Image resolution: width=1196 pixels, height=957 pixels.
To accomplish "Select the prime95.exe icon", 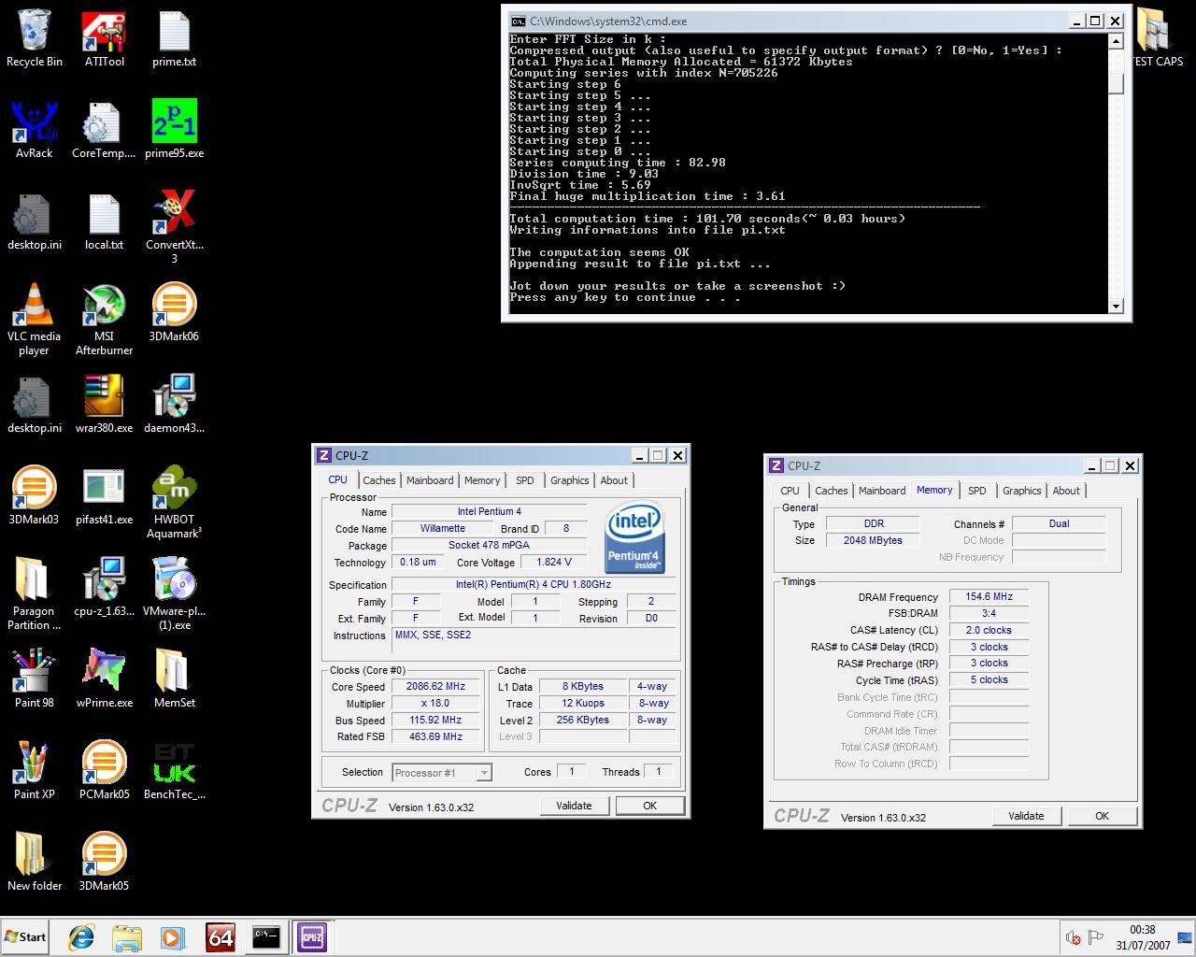I will tap(174, 130).
